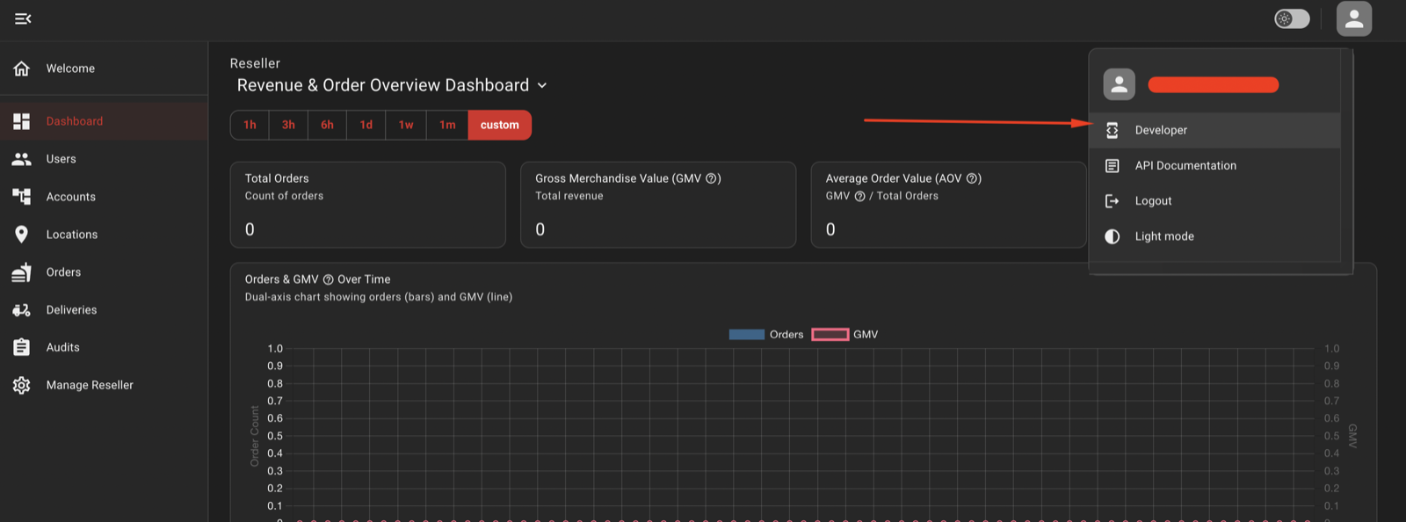Image resolution: width=1406 pixels, height=522 pixels.
Task: Click the Logout exit icon
Action: tap(1112, 201)
